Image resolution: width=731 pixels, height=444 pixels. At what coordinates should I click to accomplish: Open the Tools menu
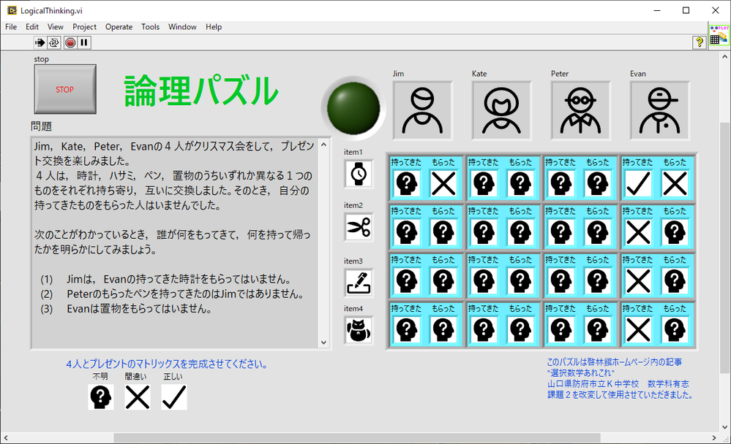(150, 27)
